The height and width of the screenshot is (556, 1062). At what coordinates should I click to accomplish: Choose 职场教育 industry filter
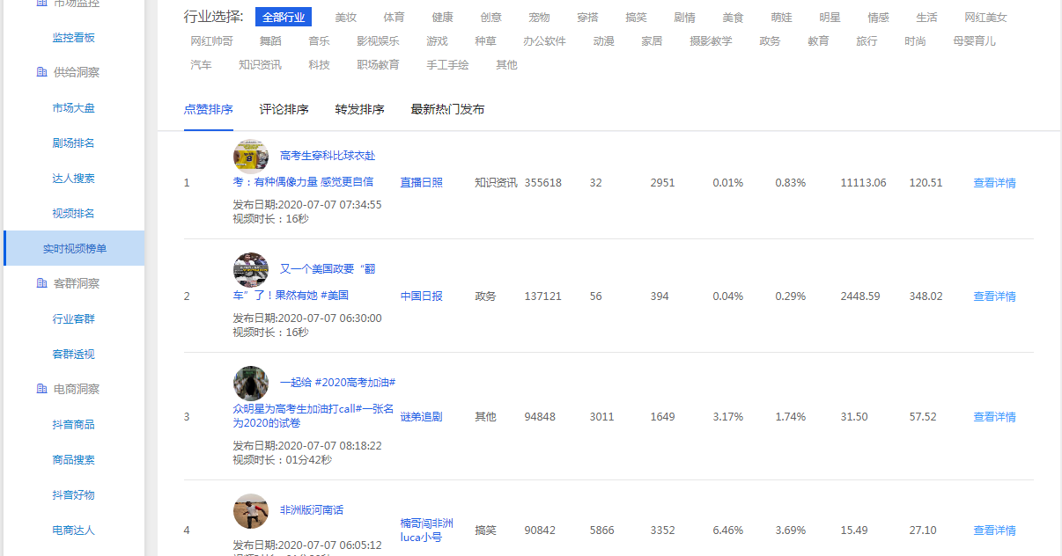click(379, 64)
